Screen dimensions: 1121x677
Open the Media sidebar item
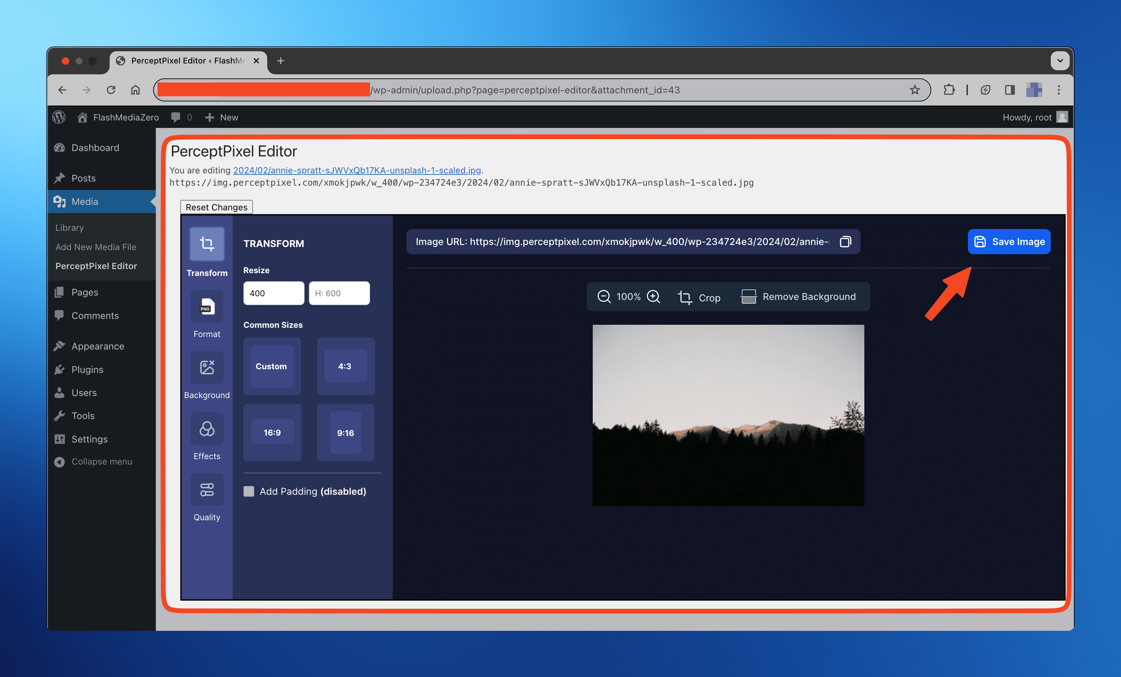click(x=85, y=201)
